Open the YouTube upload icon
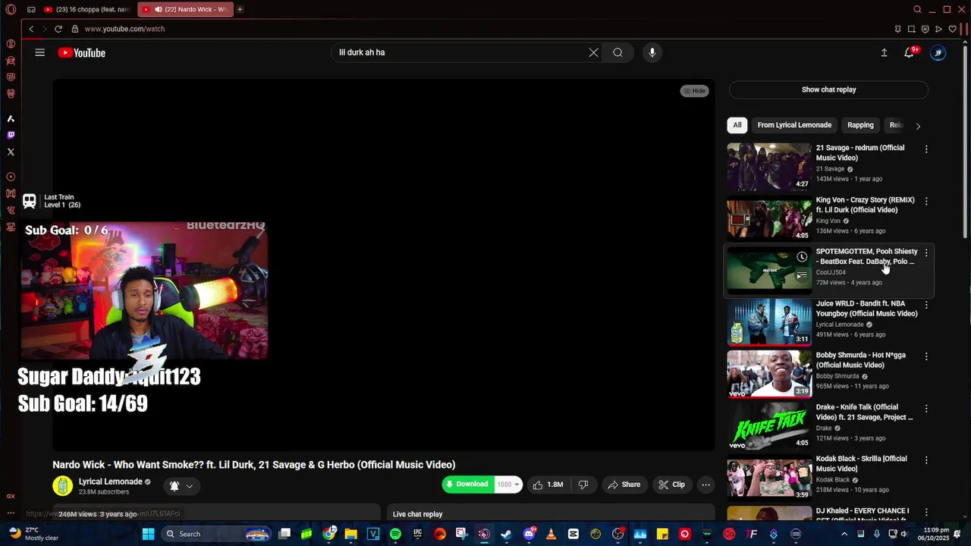The width and height of the screenshot is (971, 546). tap(884, 52)
